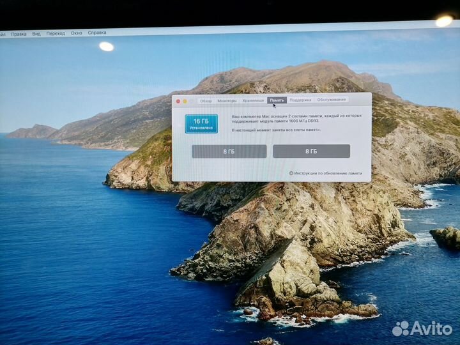Switch to the Хранилище tab
This screenshot has width=460, height=345.
(x=253, y=100)
